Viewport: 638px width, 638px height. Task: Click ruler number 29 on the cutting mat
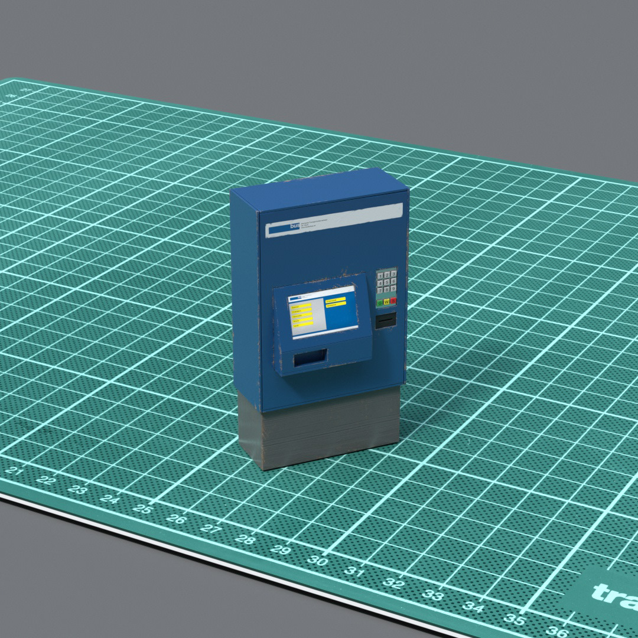click(281, 550)
